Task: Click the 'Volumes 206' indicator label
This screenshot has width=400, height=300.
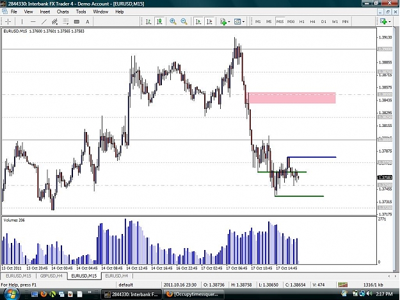Action: tap(14, 221)
